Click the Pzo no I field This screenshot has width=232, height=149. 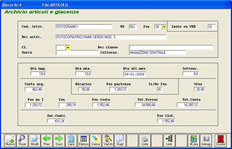click(x=34, y=105)
